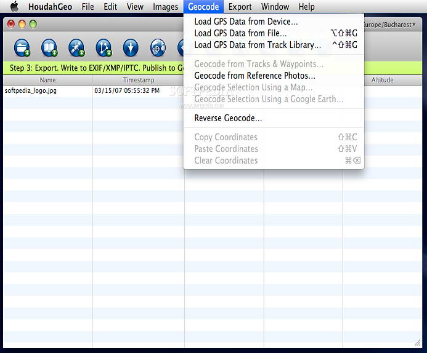427x353 pixels.
Task: Click the green zoom window button
Action: (33, 24)
